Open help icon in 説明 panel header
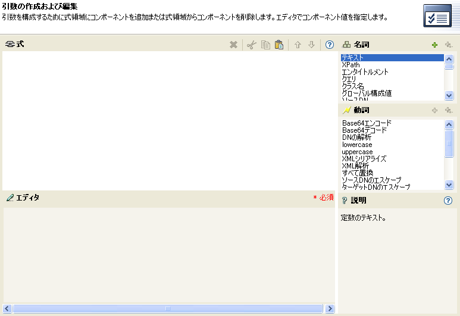Viewport: 460px width, 316px height. 448,201
